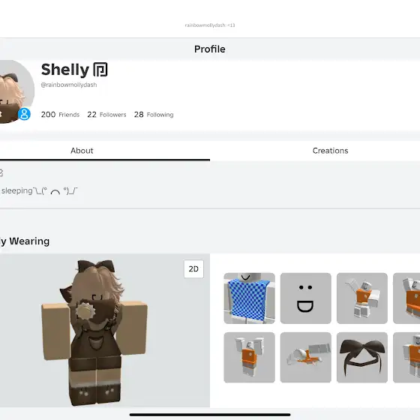Select the About tab
Image resolution: width=420 pixels, height=420 pixels.
(x=82, y=151)
